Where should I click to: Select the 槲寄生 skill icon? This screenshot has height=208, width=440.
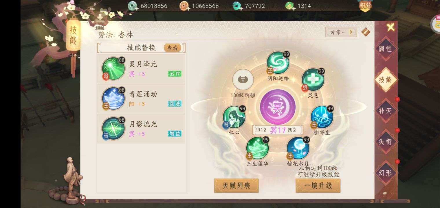click(322, 117)
